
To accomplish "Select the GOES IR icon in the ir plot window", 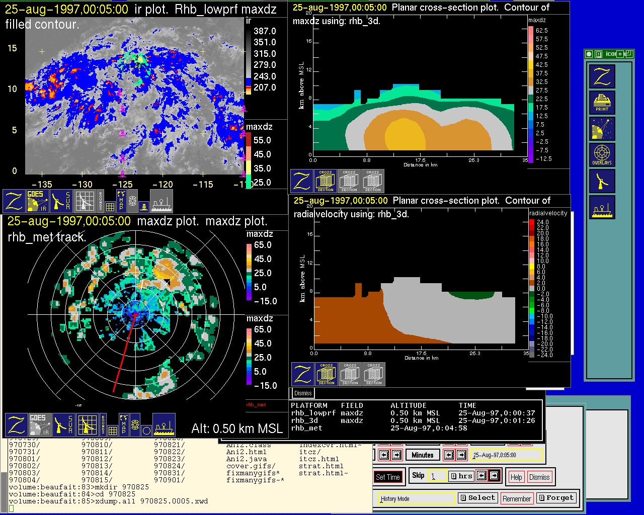I will [x=37, y=201].
